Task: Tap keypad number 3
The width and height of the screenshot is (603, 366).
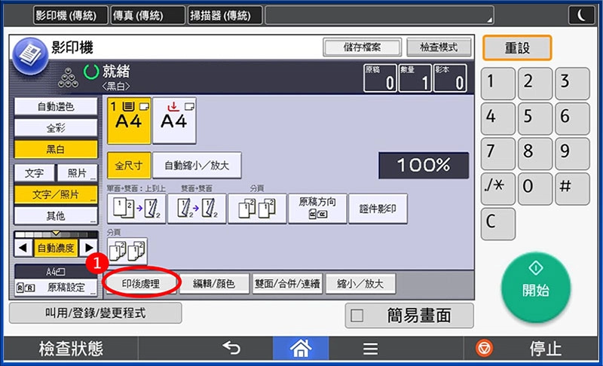Action: tap(572, 84)
